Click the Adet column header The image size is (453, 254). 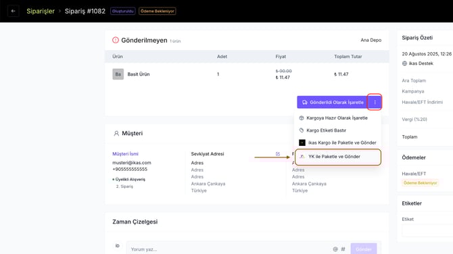[x=222, y=57]
